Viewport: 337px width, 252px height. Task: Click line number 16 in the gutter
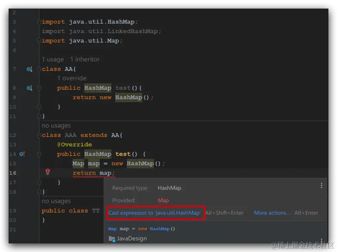point(13,173)
